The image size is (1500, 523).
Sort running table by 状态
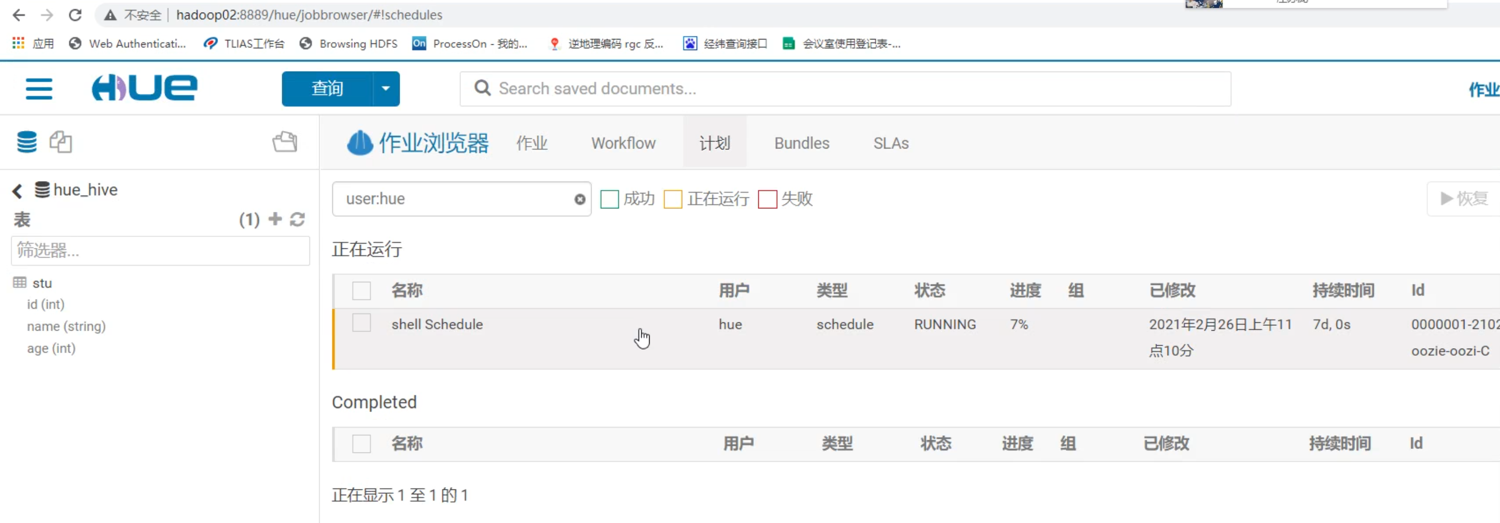[930, 290]
